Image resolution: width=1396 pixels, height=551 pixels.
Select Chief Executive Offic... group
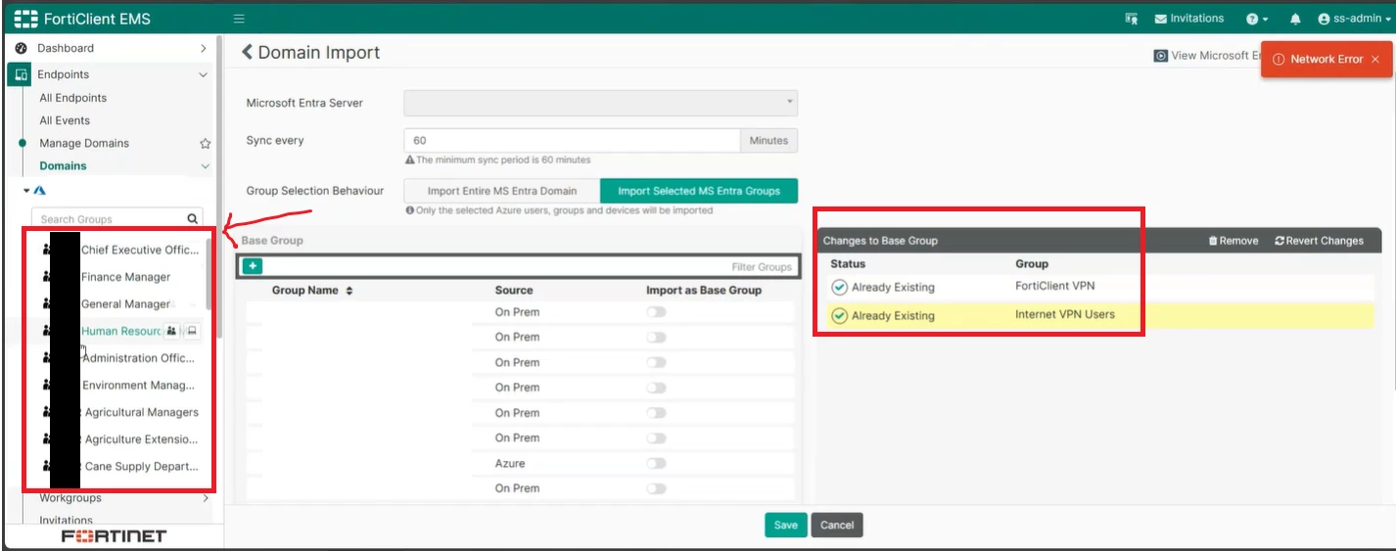pyautogui.click(x=140, y=250)
